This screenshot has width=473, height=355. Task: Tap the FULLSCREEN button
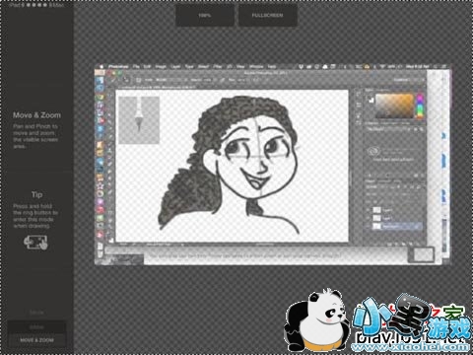(x=267, y=15)
